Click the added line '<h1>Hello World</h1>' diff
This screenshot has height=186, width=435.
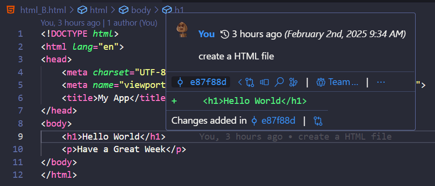tap(255, 101)
